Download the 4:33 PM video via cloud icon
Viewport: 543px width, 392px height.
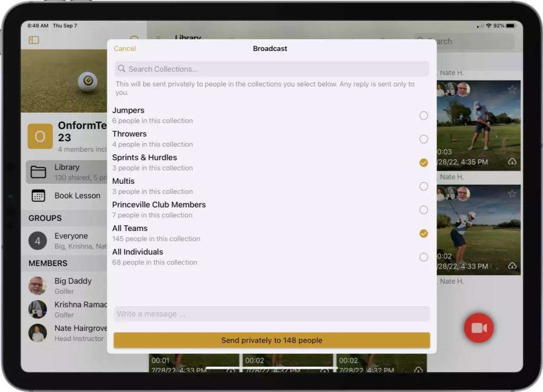pyautogui.click(x=512, y=266)
